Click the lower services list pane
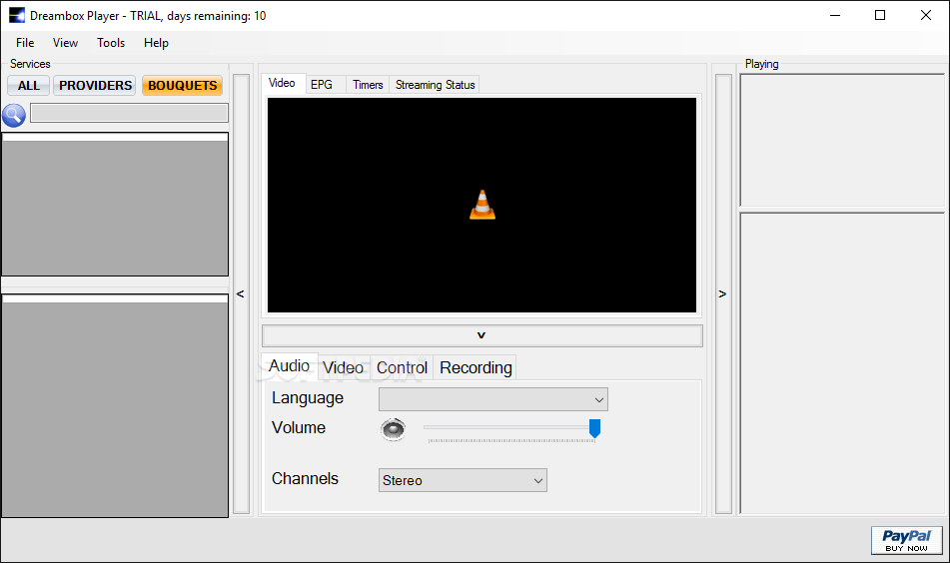950x563 pixels. click(x=115, y=405)
